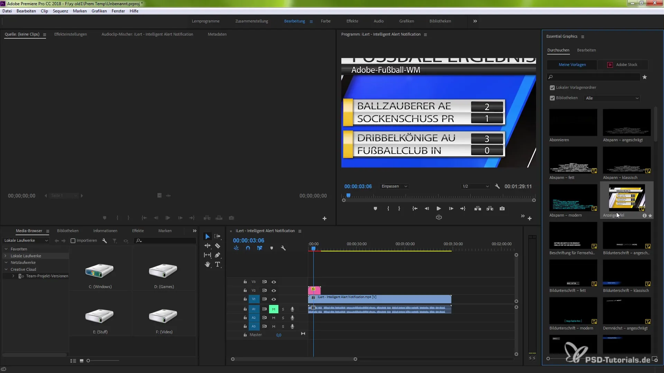Toggle V1 track output eye
The width and height of the screenshot is (664, 373).
click(x=274, y=299)
